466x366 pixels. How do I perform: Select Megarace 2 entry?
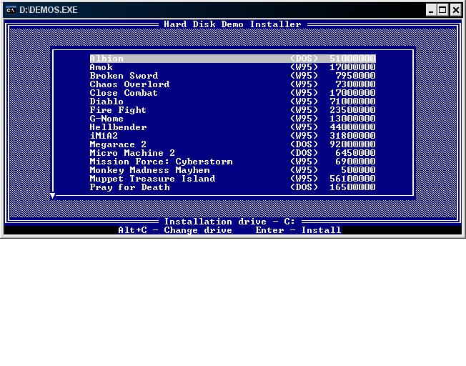click(x=233, y=144)
